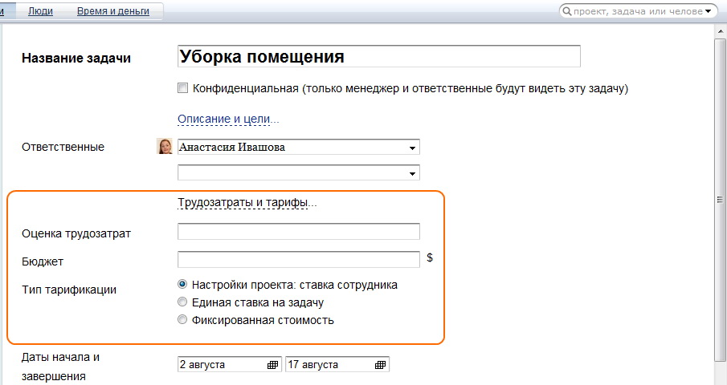
Task: Expand the Анастасия Ивашова responsible dropdown
Action: pos(412,148)
